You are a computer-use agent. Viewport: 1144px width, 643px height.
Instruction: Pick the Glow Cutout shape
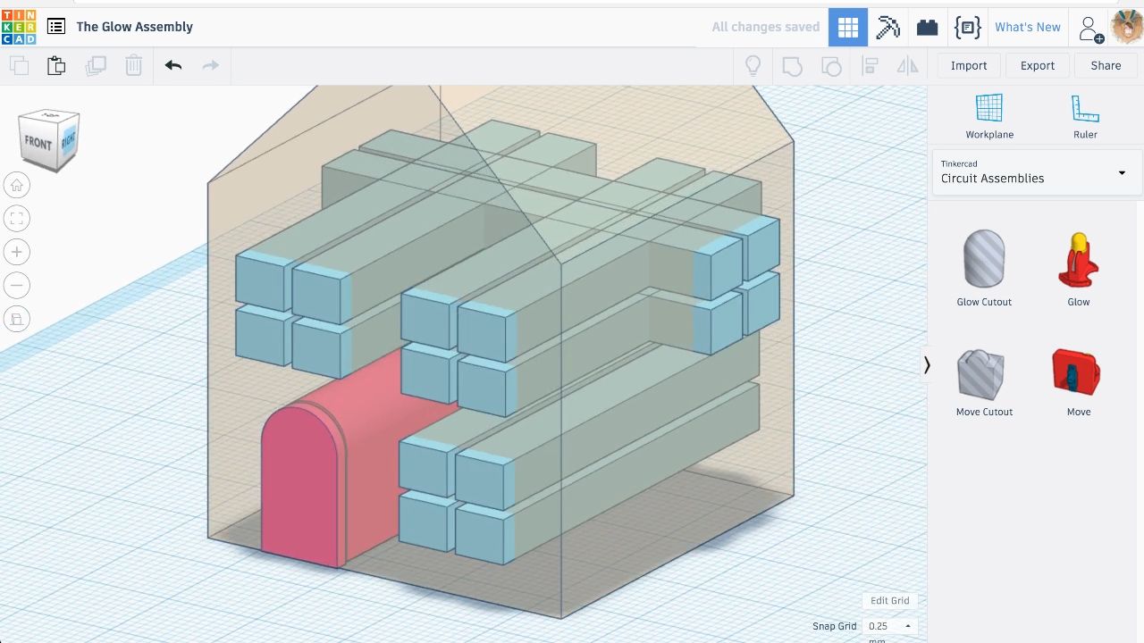[984, 269]
